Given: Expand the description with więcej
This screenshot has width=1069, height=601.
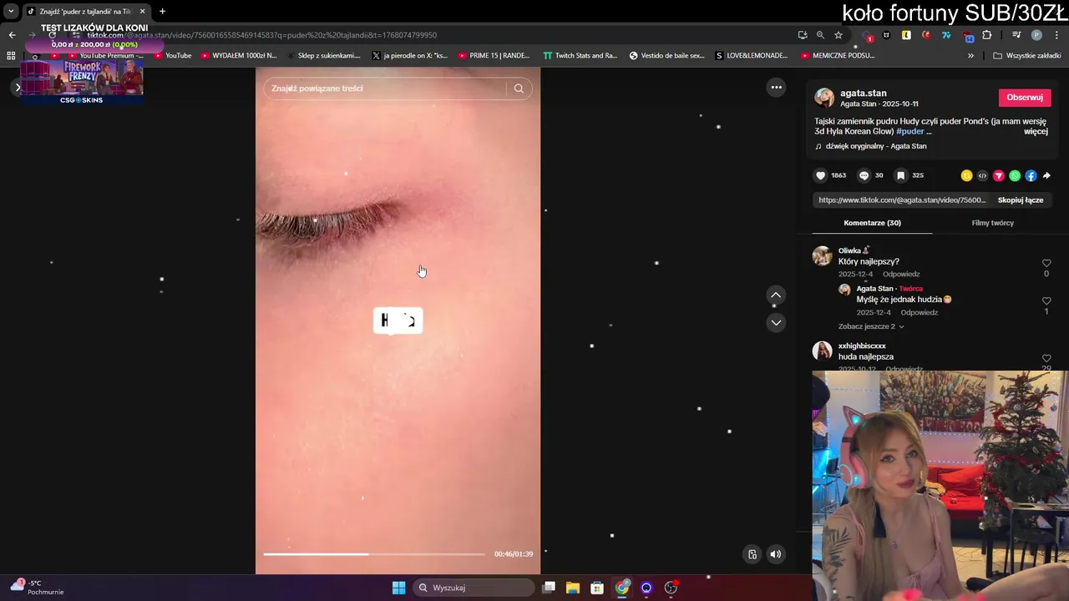Looking at the screenshot, I should point(1036,131).
